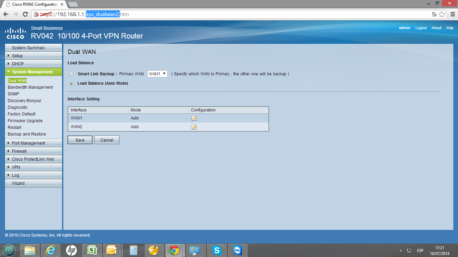Expand Cisco ProtectLink Web section

(x=34, y=159)
